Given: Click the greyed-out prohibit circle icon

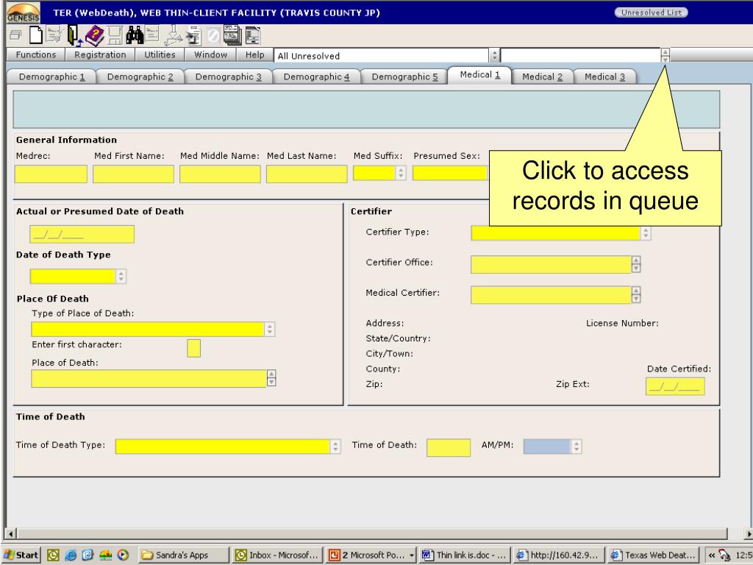Looking at the screenshot, I should [213, 36].
